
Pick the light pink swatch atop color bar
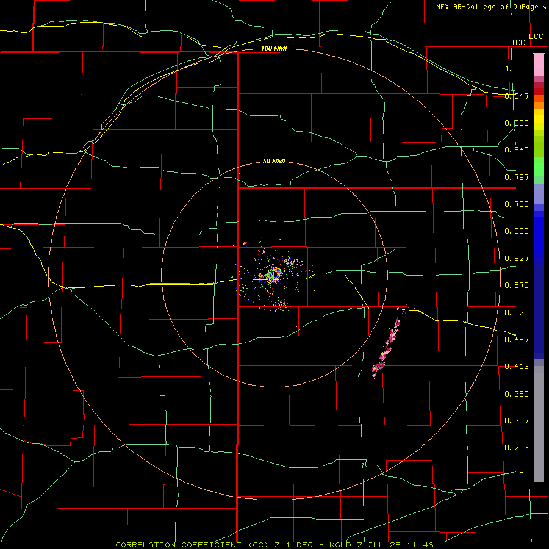tap(539, 65)
